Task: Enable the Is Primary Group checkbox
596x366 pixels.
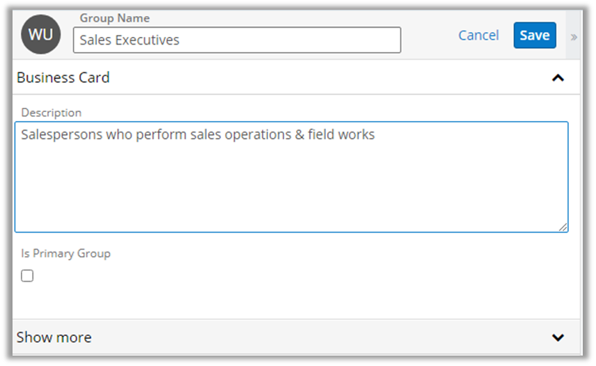Action: [x=27, y=276]
